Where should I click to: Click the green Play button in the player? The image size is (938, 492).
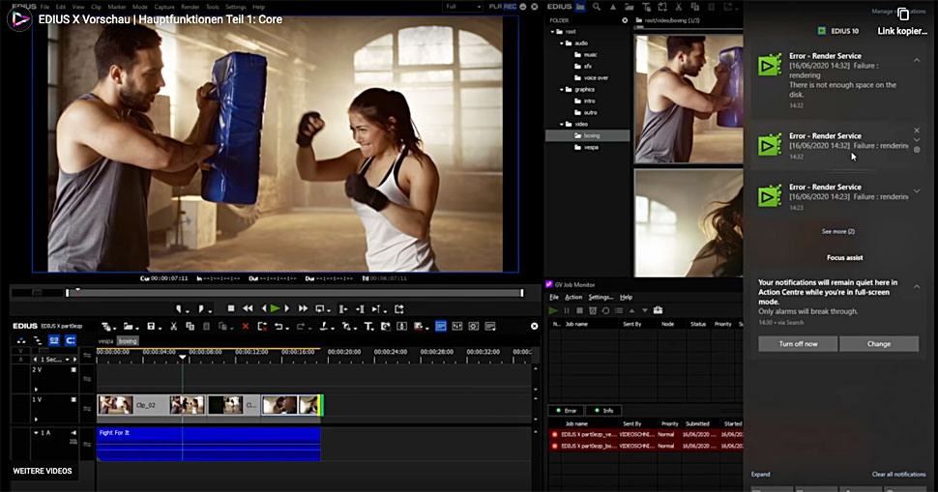[275, 308]
